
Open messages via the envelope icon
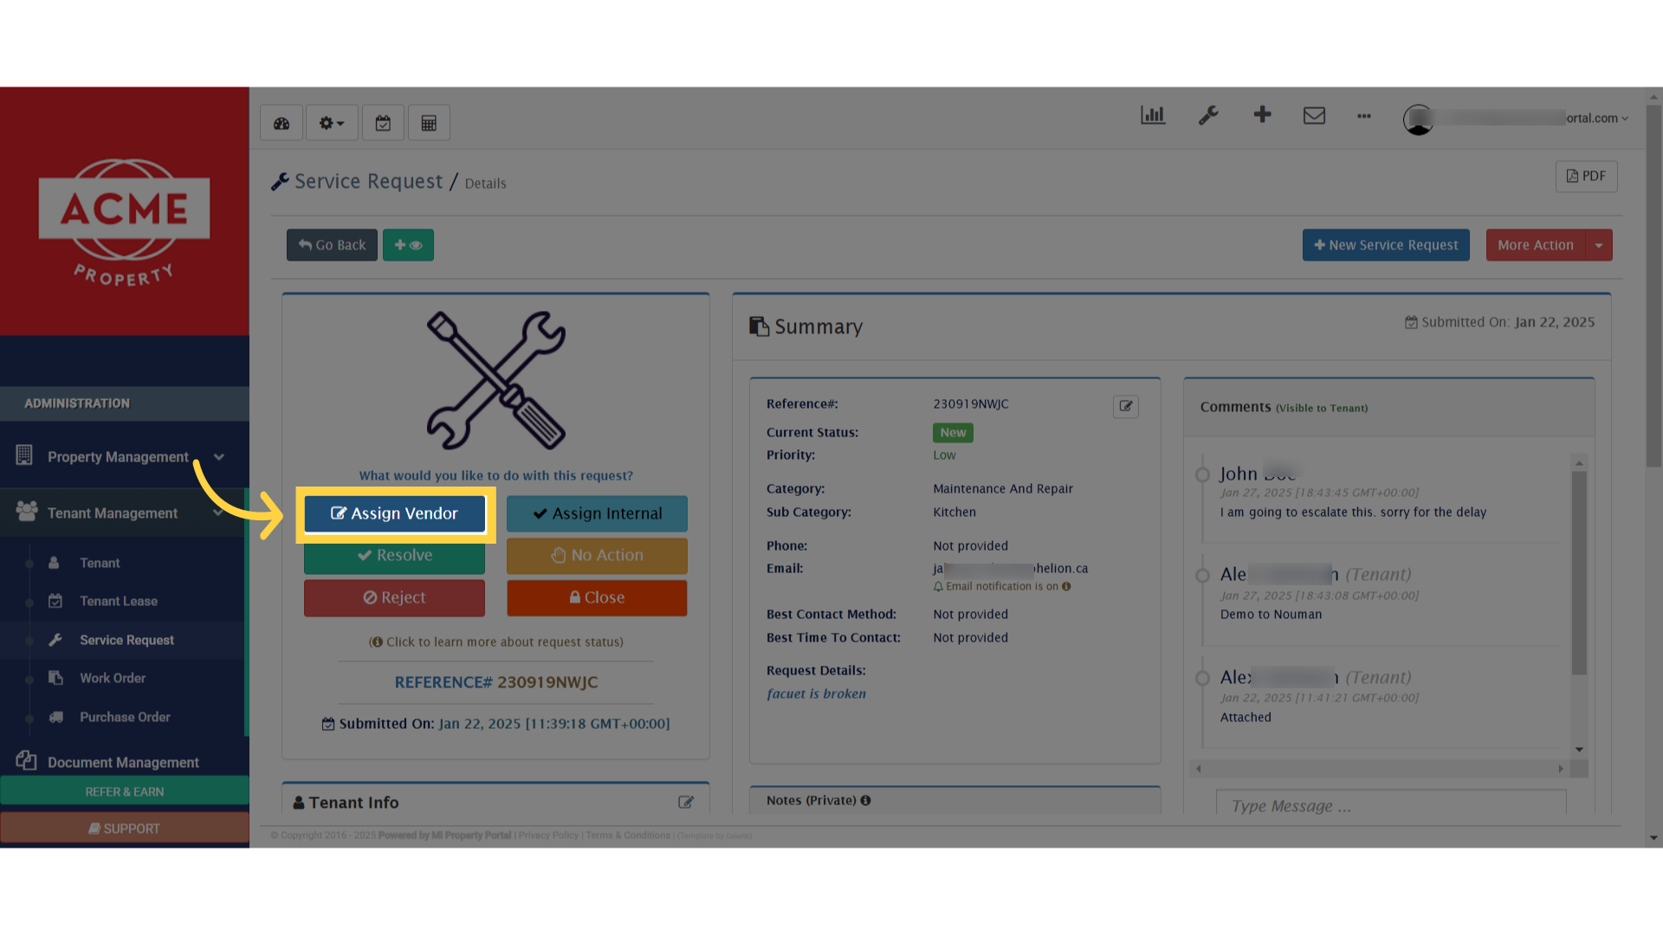(1314, 114)
